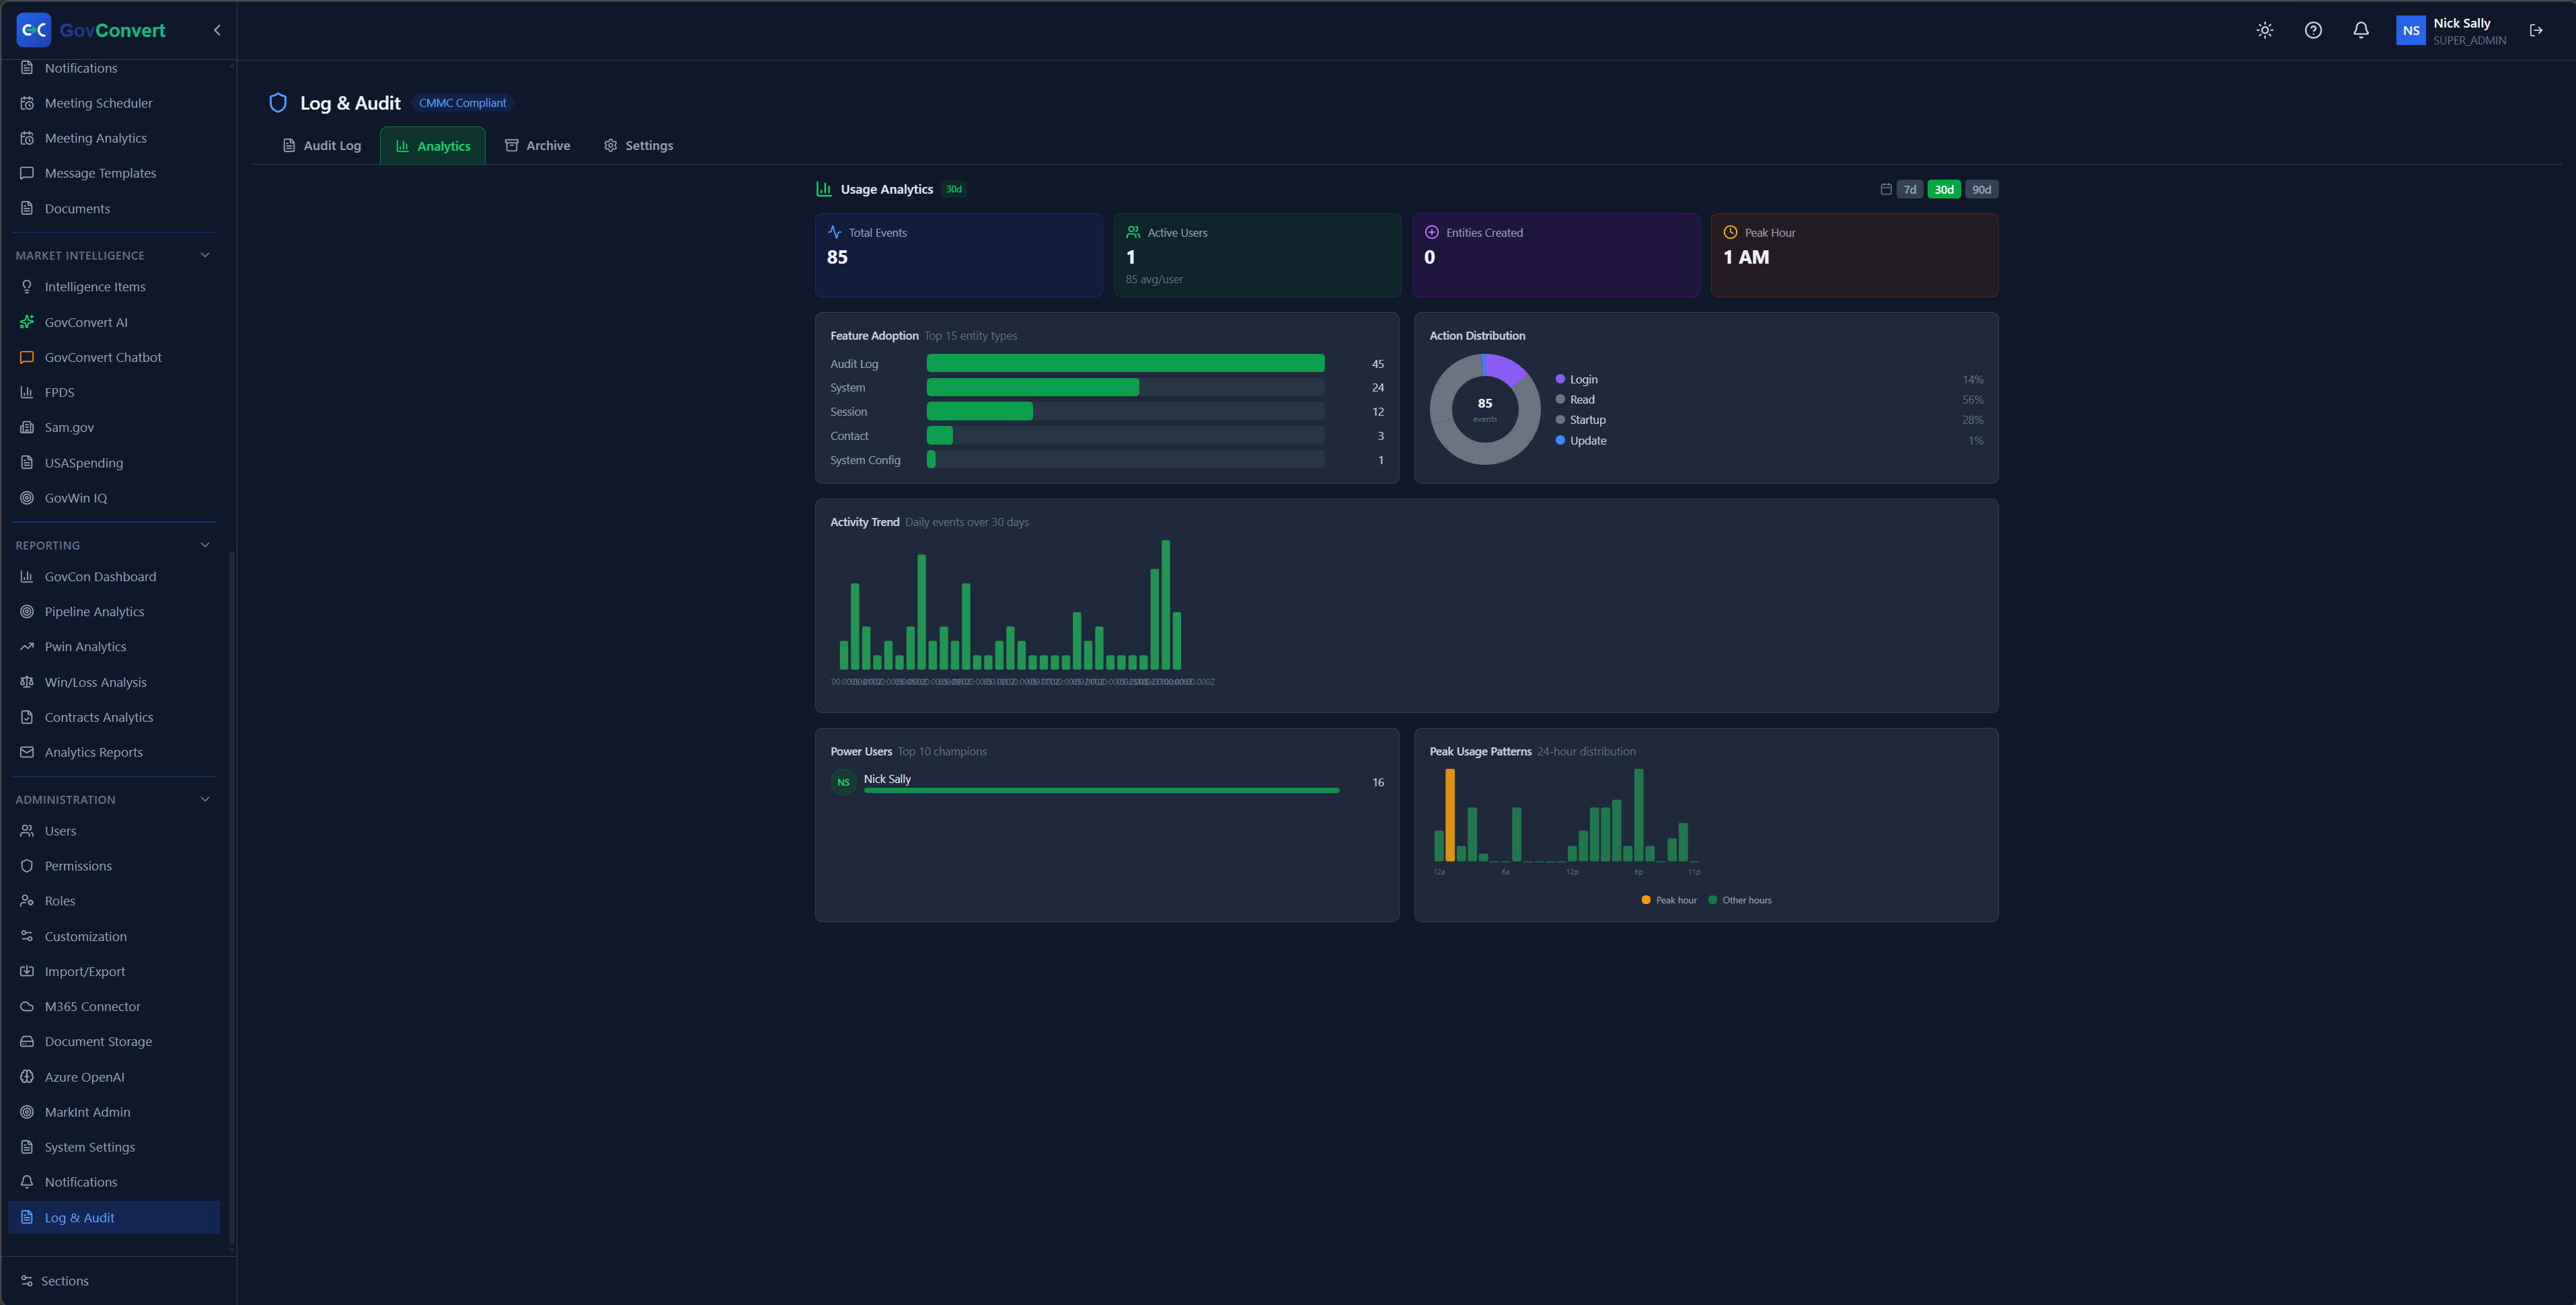Open the Notifications item at sidebar top
Screen dimensions: 2576x1305
point(113,68)
